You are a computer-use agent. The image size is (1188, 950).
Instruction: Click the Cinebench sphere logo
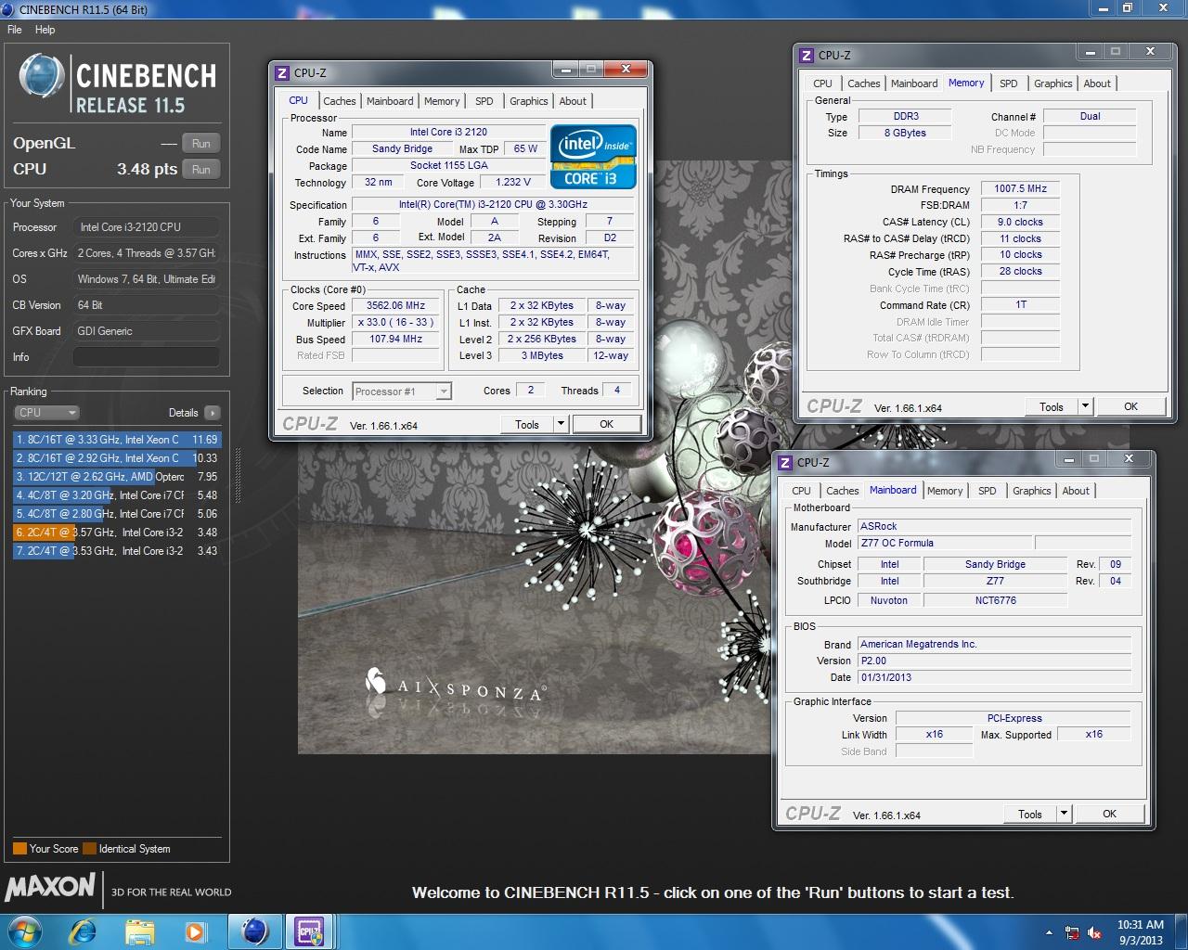(x=42, y=78)
